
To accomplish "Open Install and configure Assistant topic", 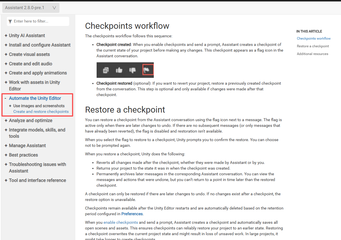I will point(39,45).
